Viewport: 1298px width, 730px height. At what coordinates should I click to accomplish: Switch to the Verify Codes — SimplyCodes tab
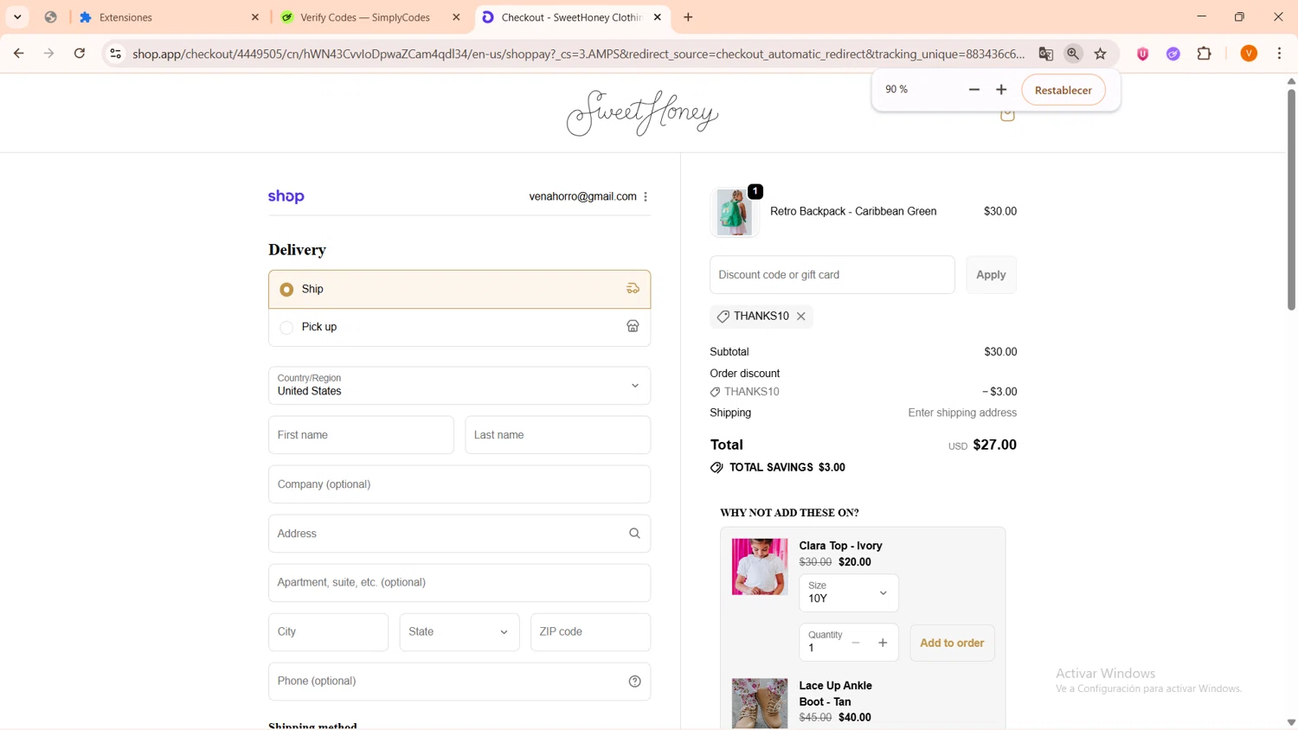[x=371, y=17]
